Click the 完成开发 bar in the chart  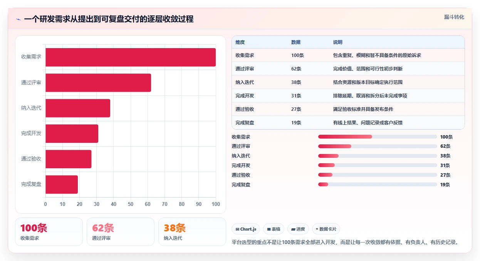coord(72,134)
